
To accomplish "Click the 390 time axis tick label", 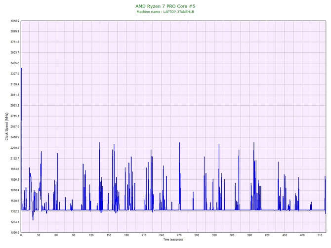I will point(249,235).
